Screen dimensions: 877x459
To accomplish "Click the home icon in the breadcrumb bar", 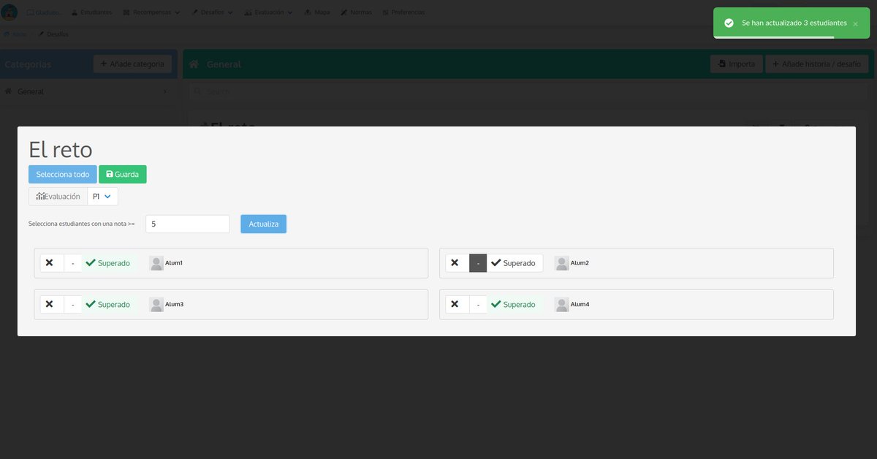I will point(7,34).
